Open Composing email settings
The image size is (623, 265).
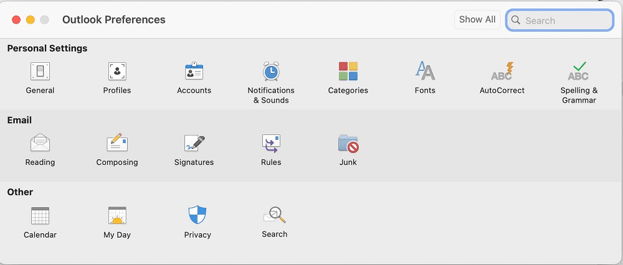click(117, 144)
